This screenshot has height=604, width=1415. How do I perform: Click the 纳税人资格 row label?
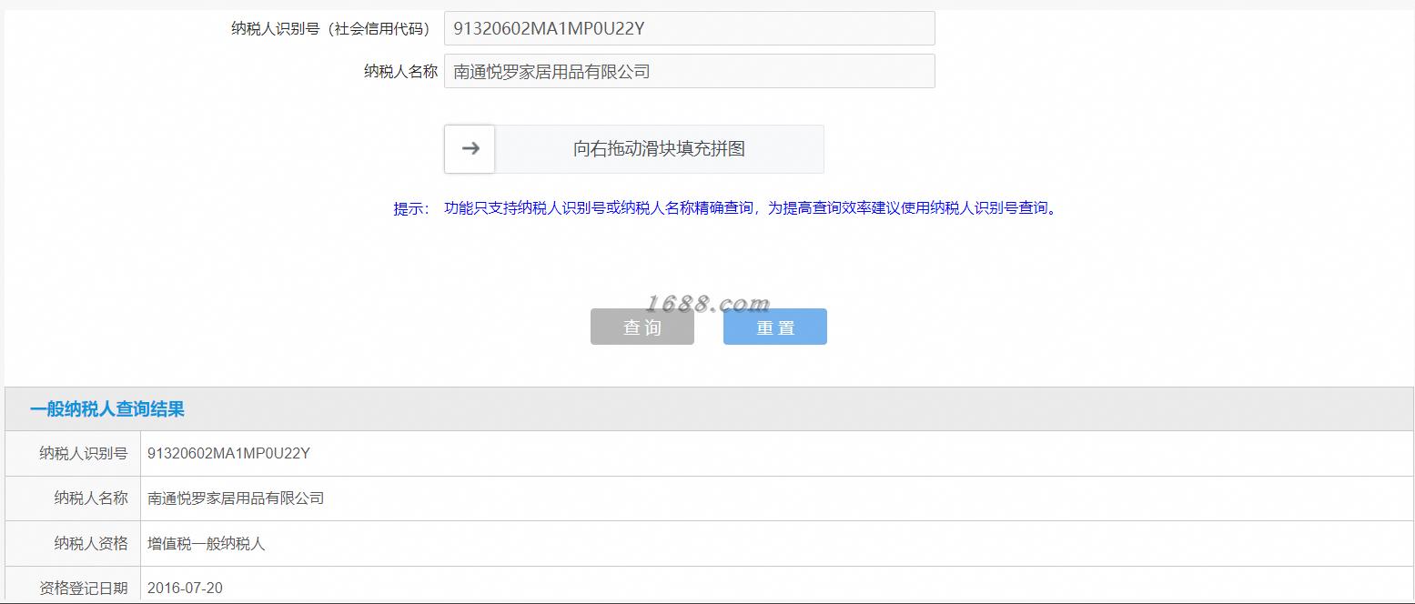click(91, 544)
